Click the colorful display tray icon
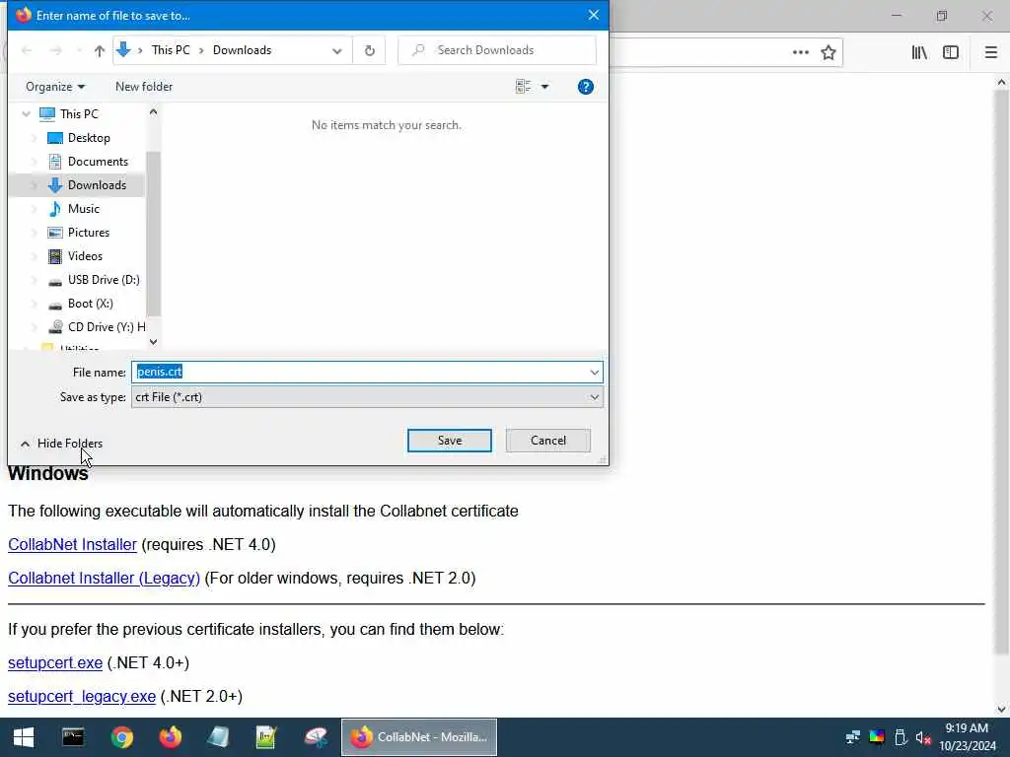 pyautogui.click(x=877, y=737)
